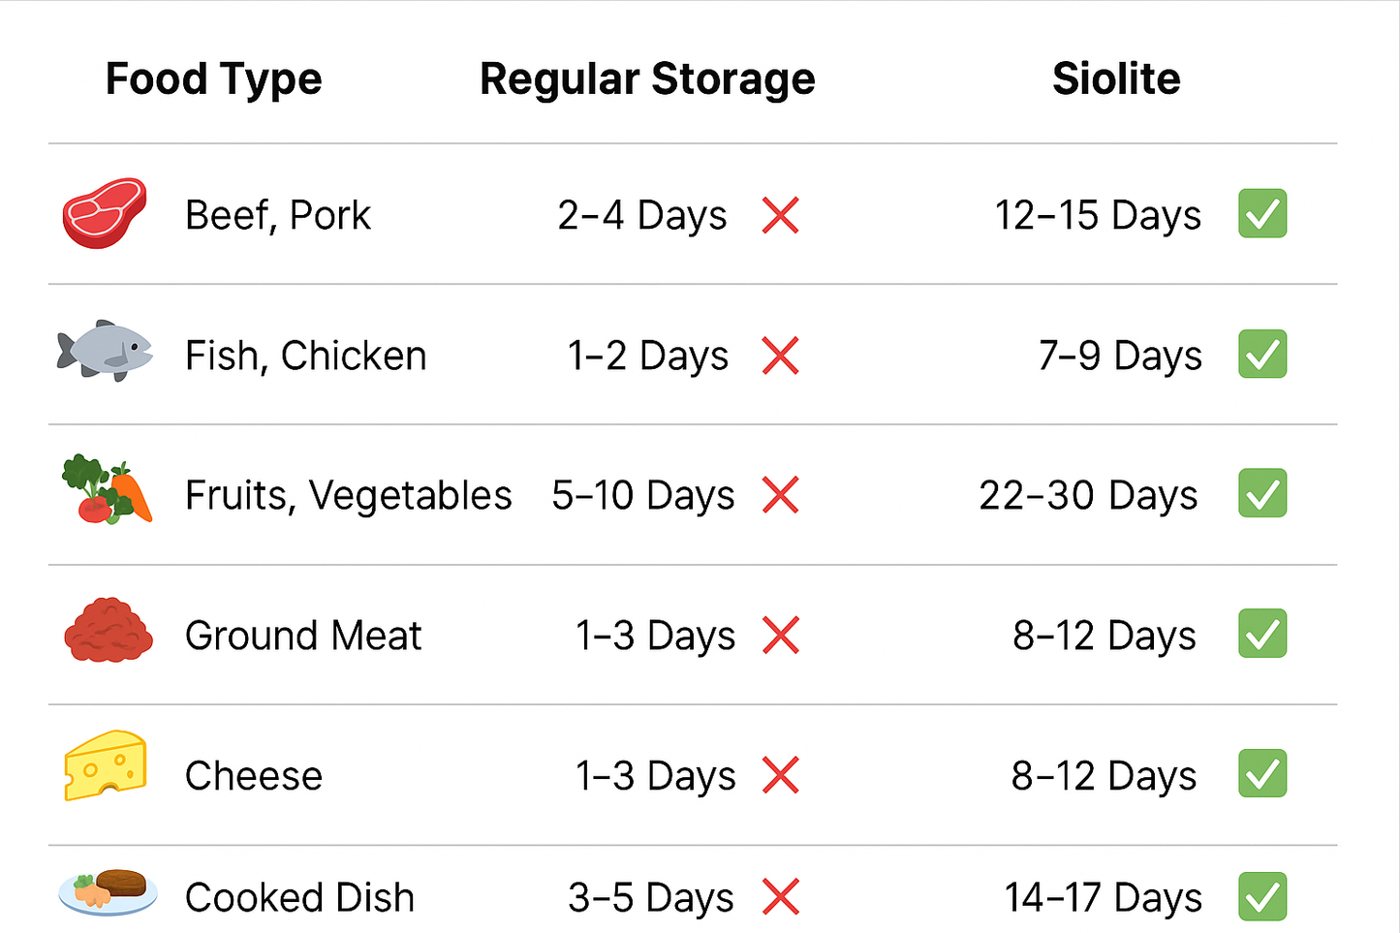Select the Fruits, Vegetables label
Viewport: 1400px width, 933px height.
pos(348,496)
